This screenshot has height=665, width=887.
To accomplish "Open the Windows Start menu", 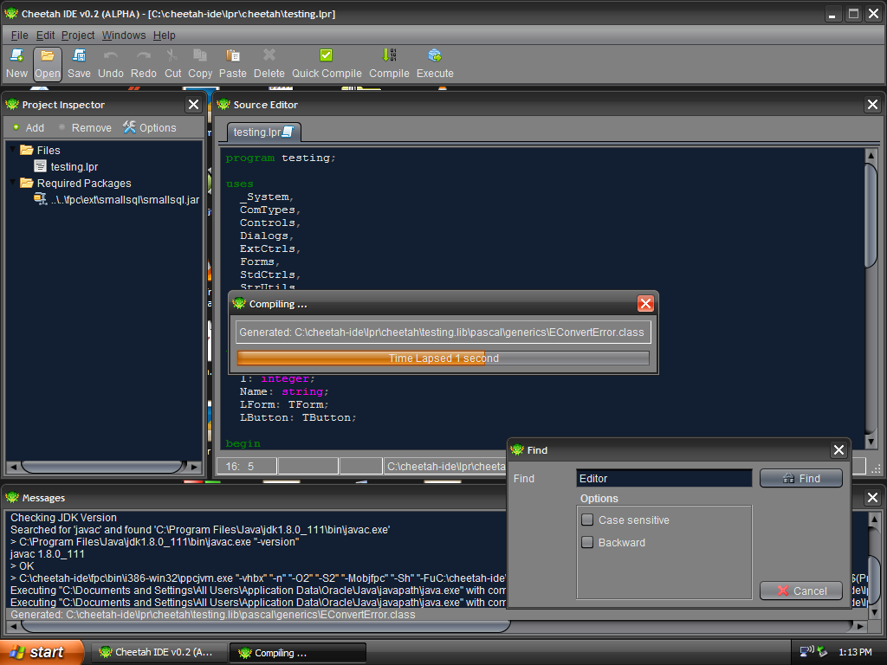I will coord(42,652).
